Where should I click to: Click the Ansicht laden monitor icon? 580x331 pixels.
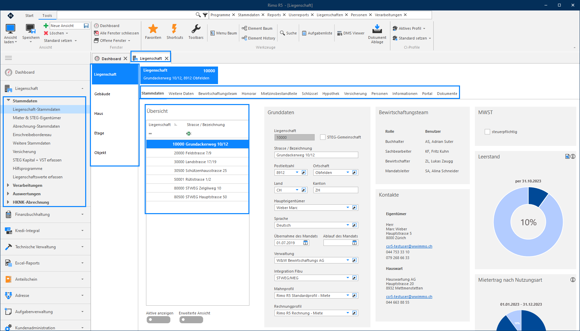[10, 29]
